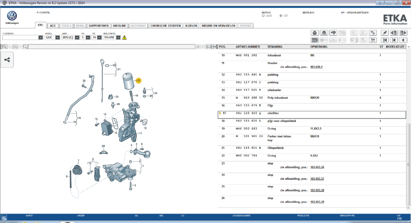The image size is (411, 223).
Task: Click the pushpin icon
Action: (x=385, y=33)
